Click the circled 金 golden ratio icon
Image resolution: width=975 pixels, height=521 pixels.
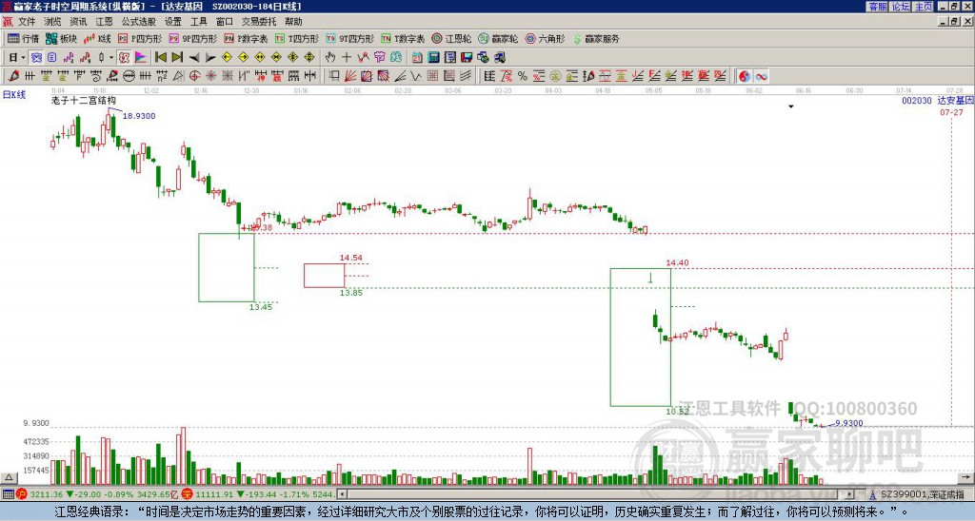pos(555,76)
